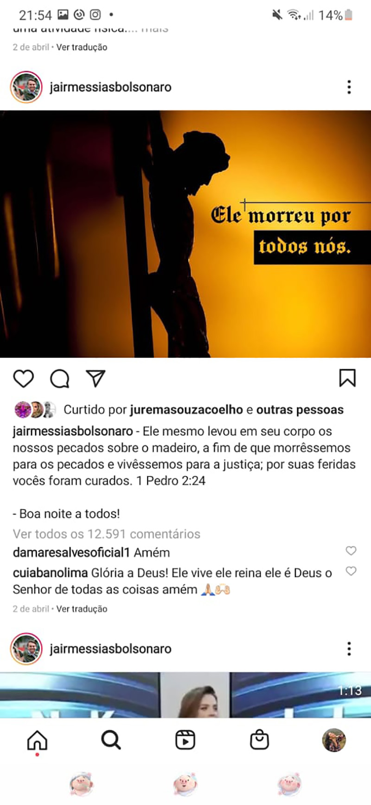Share the post with paper plane icon
Viewport: 371px width, 805px height.
96,378
